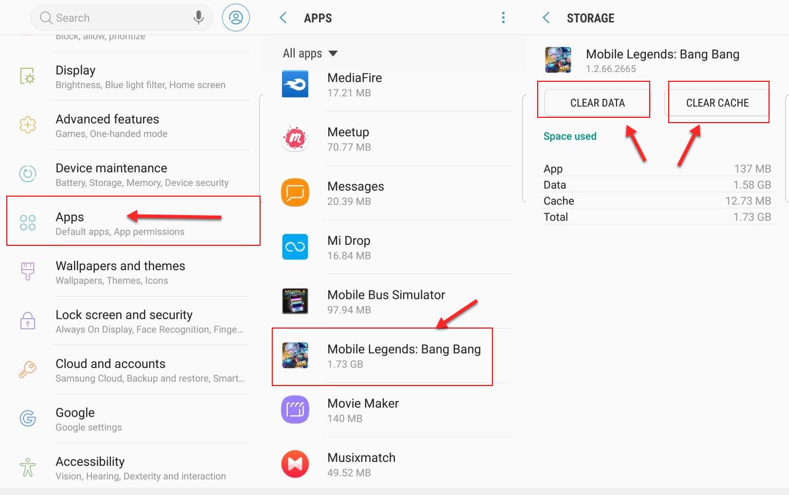This screenshot has width=789, height=495.
Task: Go back from the STORAGE screen
Action: tap(546, 18)
